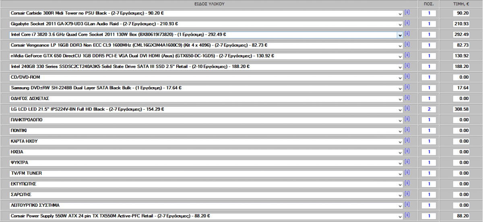Screen dimensions: 483x222
Task: Click price field showing 292.49
Action: click(461, 35)
